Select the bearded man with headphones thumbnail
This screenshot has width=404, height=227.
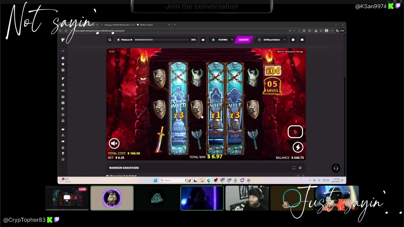click(247, 198)
